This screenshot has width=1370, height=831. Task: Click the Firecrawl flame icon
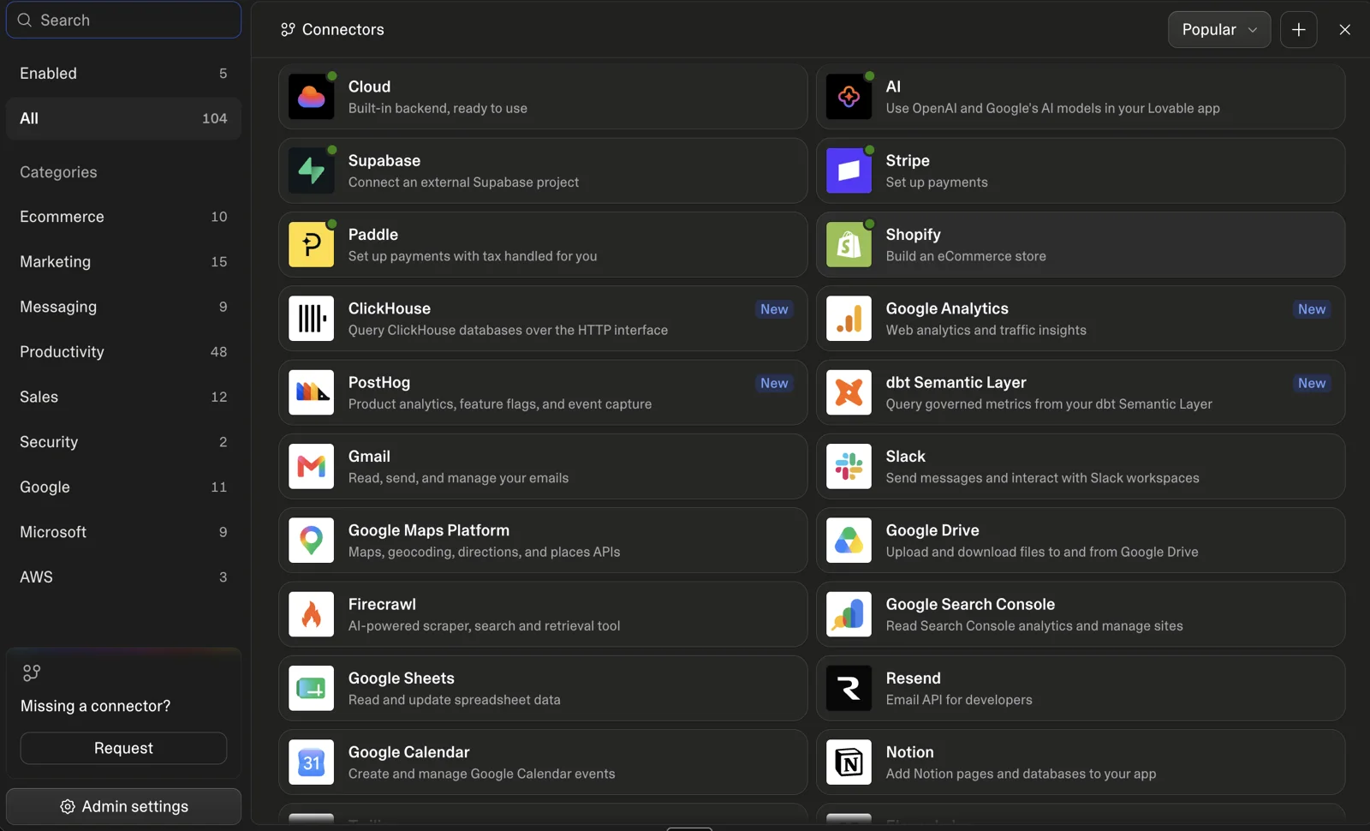[x=311, y=614]
